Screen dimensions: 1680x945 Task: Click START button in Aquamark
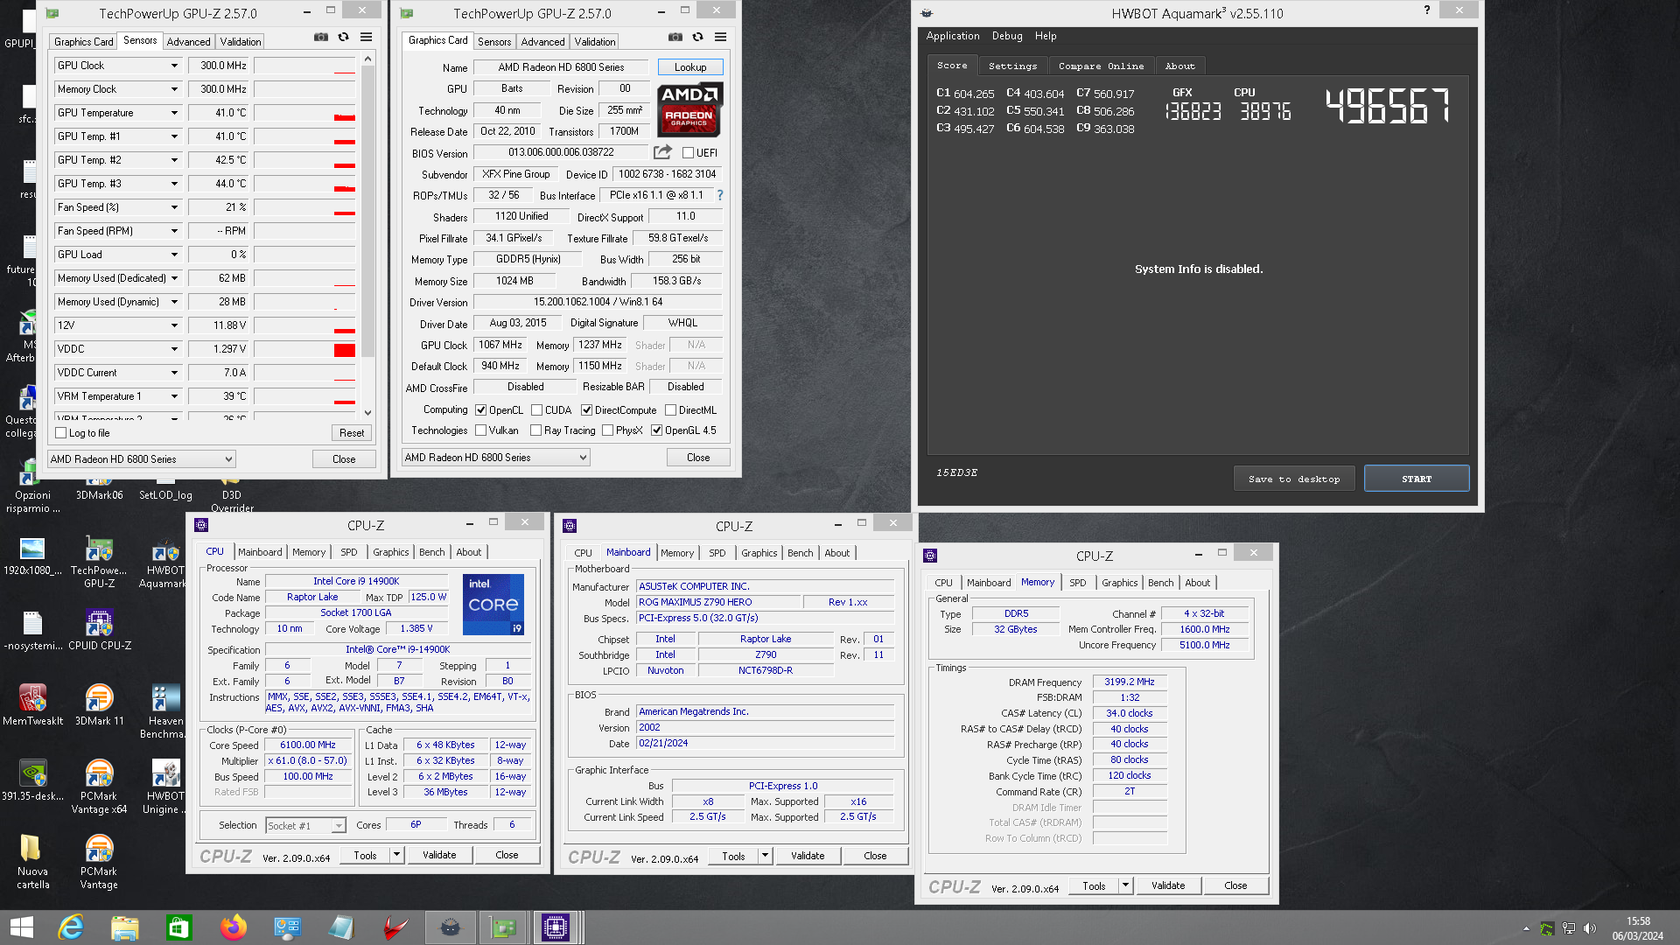1417,479
